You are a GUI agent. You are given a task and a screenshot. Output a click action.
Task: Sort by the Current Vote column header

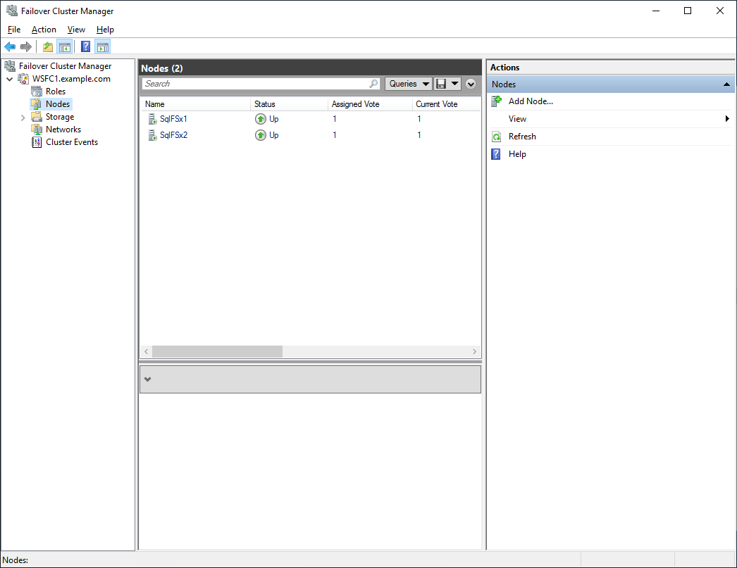tap(446, 104)
